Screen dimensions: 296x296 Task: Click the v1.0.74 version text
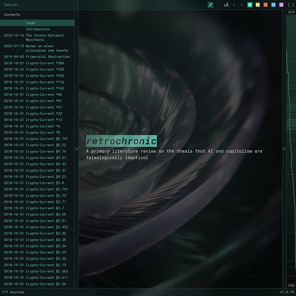(x=287, y=292)
